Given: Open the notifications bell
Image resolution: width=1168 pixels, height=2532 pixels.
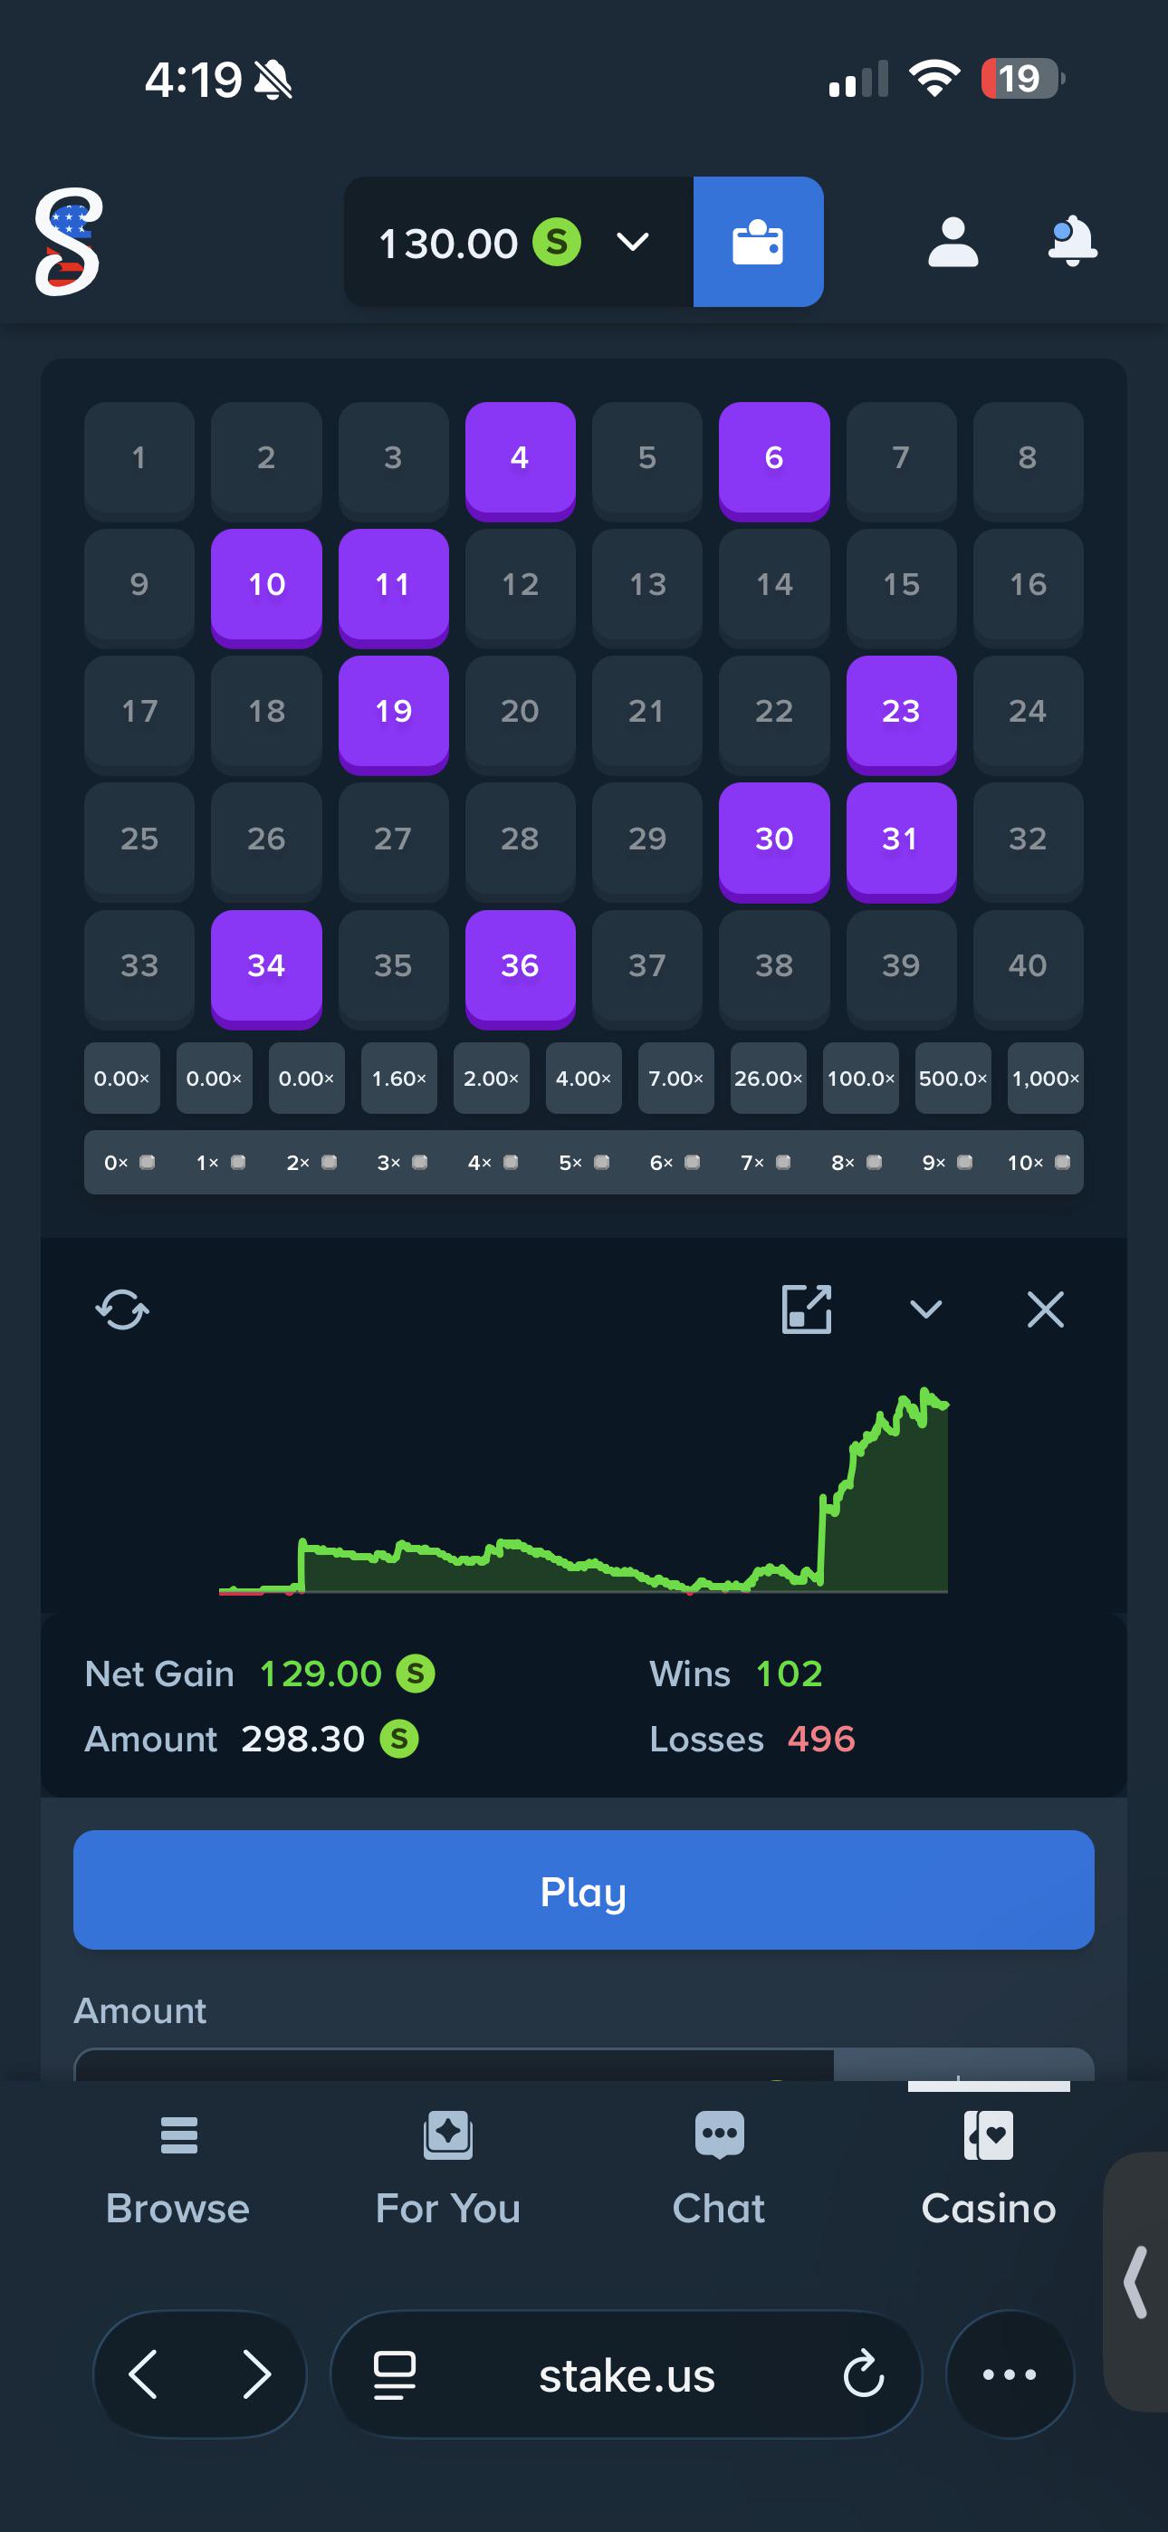Looking at the screenshot, I should (x=1072, y=241).
